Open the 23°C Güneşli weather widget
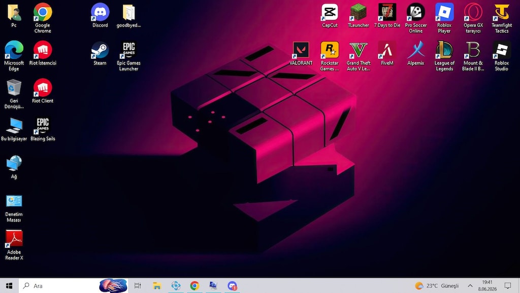The image size is (520, 293). [x=436, y=285]
